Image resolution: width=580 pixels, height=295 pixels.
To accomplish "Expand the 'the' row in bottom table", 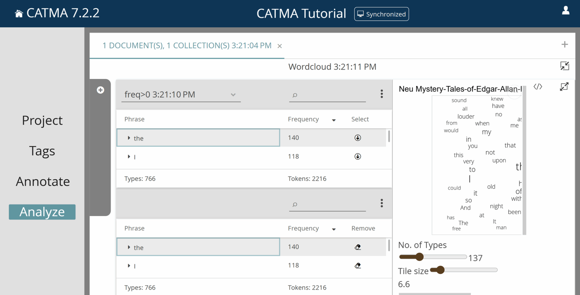I will point(129,247).
